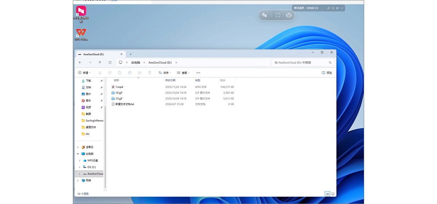The height and width of the screenshot is (204, 437).
Task: Click the swap arrows icon in to-do widget
Action: pos(328,8)
